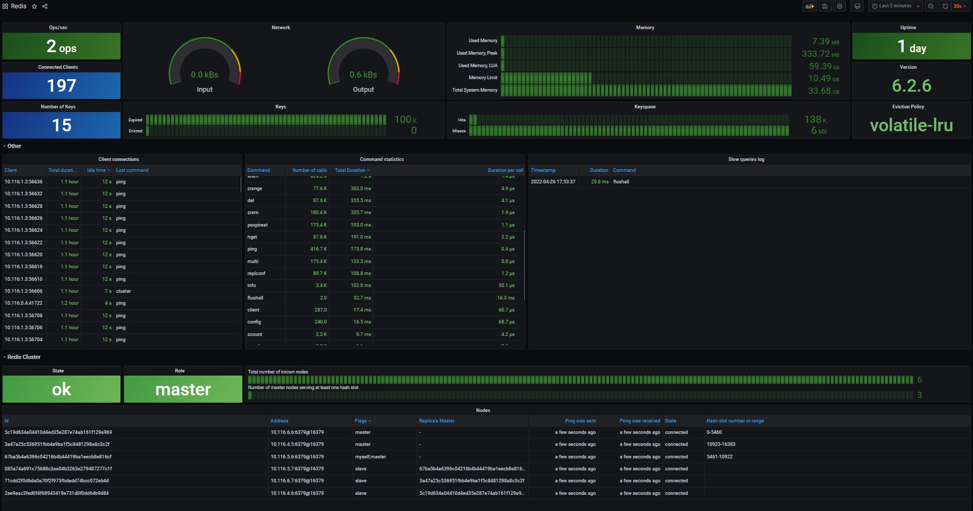Collapse the Redis Cluster row
Image resolution: width=973 pixels, height=511 pixels.
click(x=23, y=357)
